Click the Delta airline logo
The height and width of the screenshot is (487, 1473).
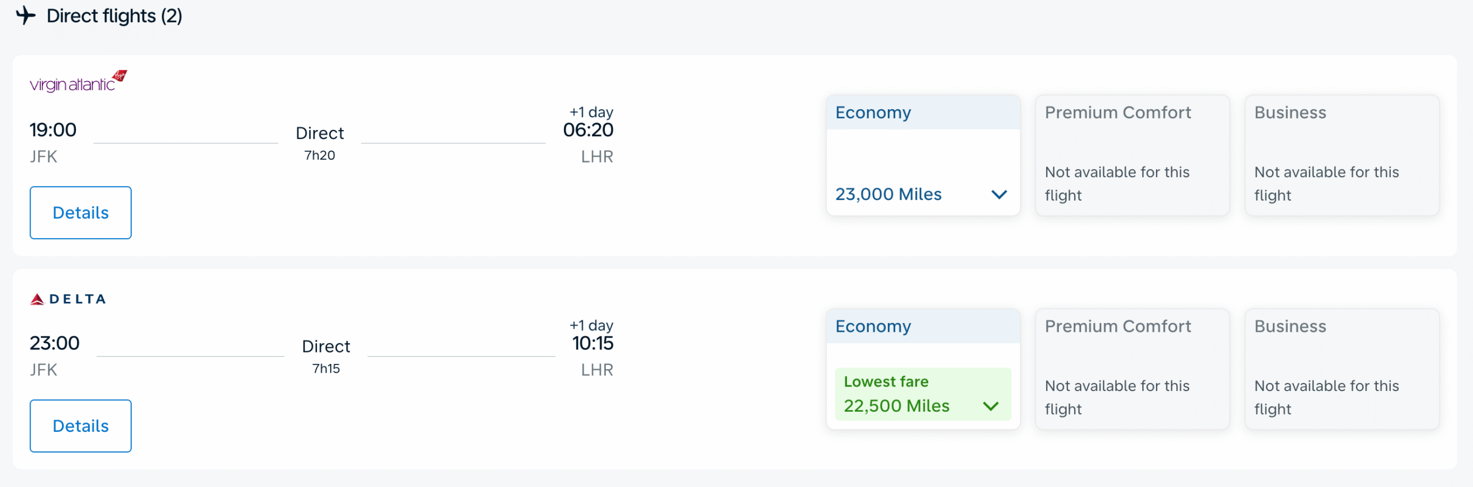67,298
